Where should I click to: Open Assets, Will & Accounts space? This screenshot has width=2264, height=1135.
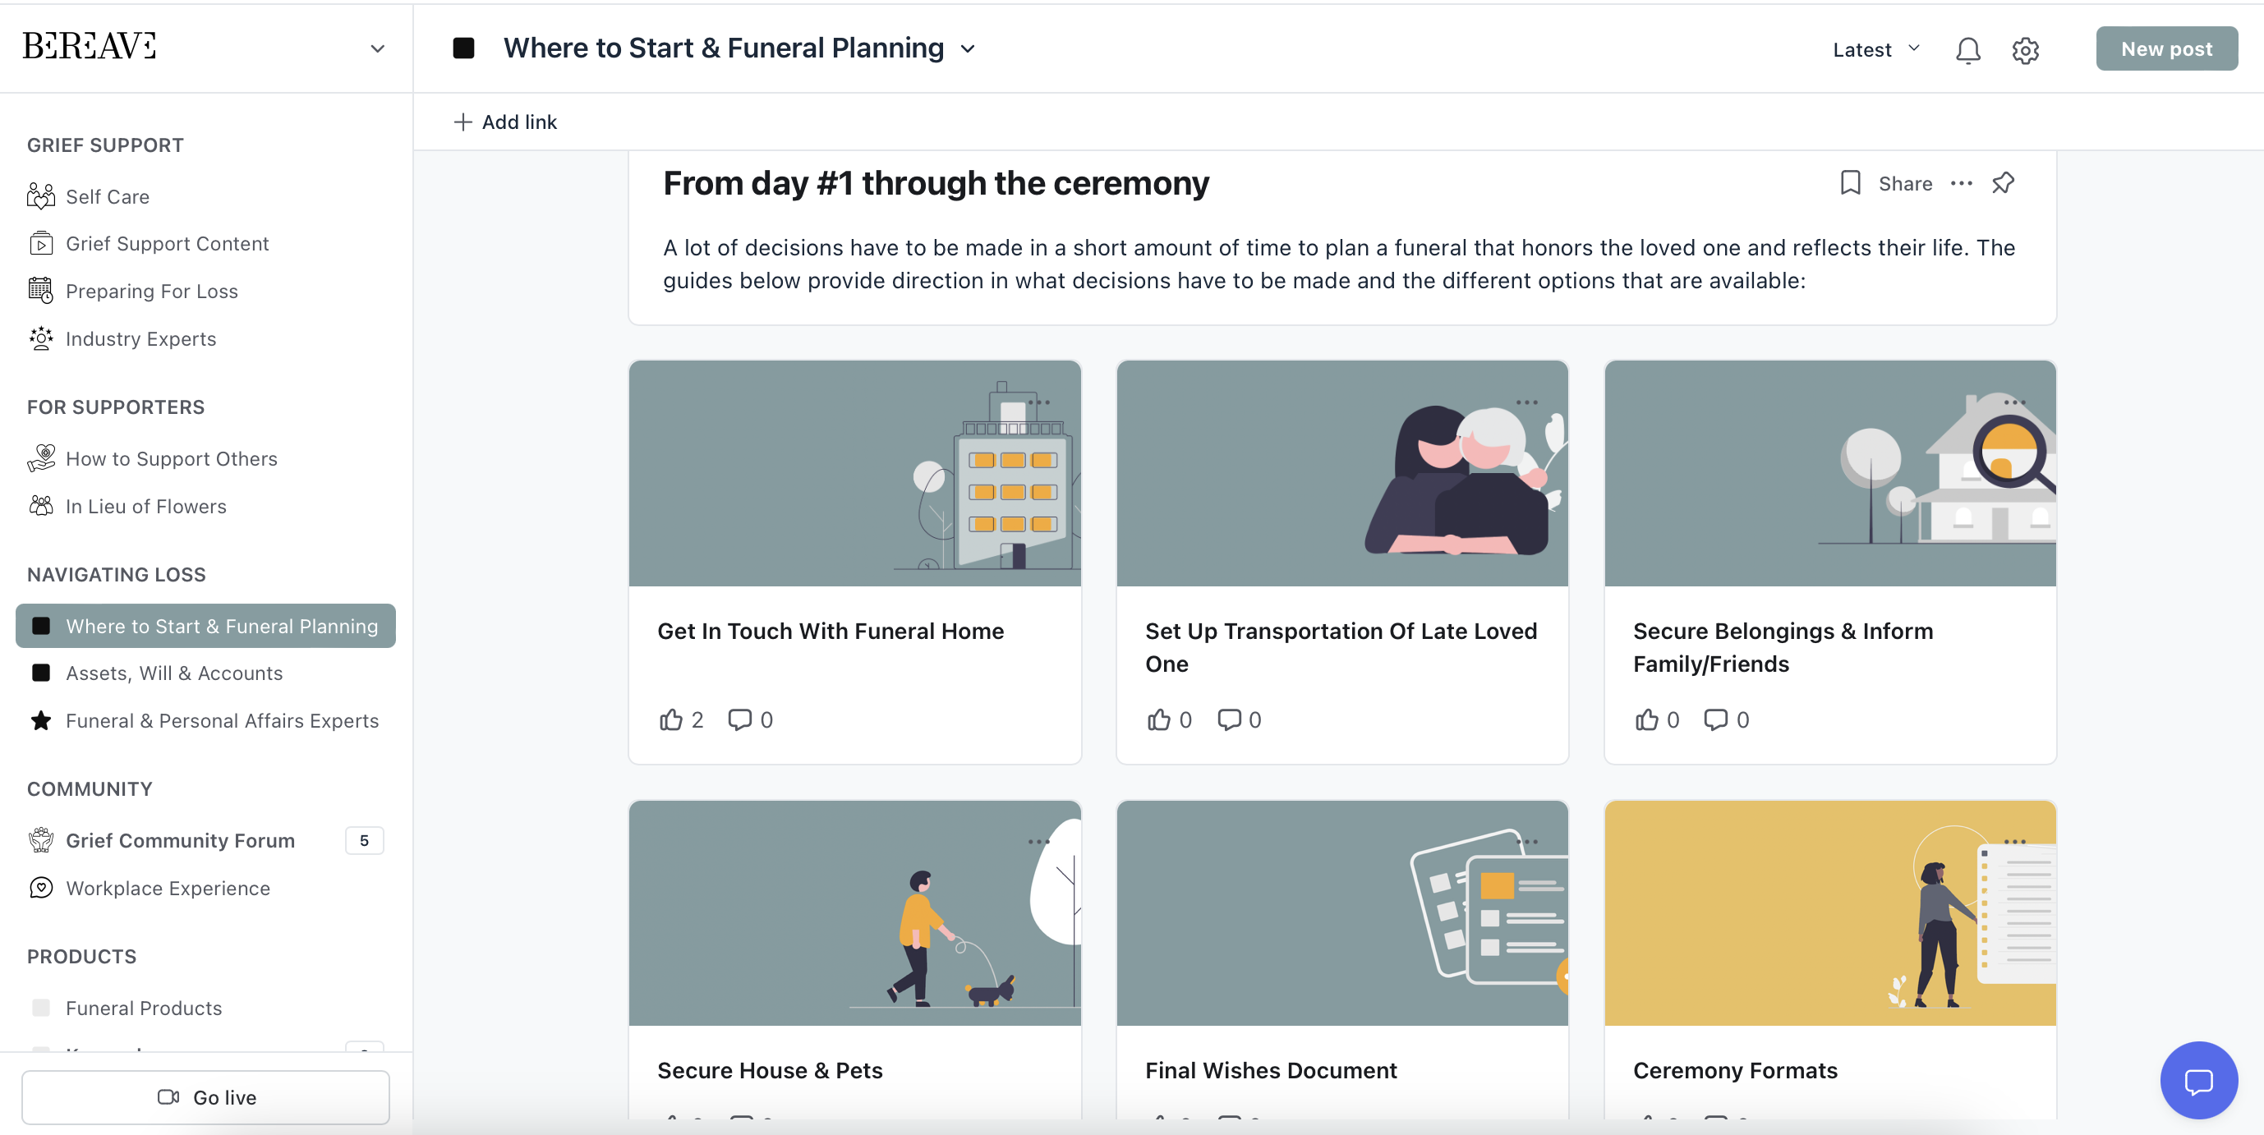click(x=174, y=673)
